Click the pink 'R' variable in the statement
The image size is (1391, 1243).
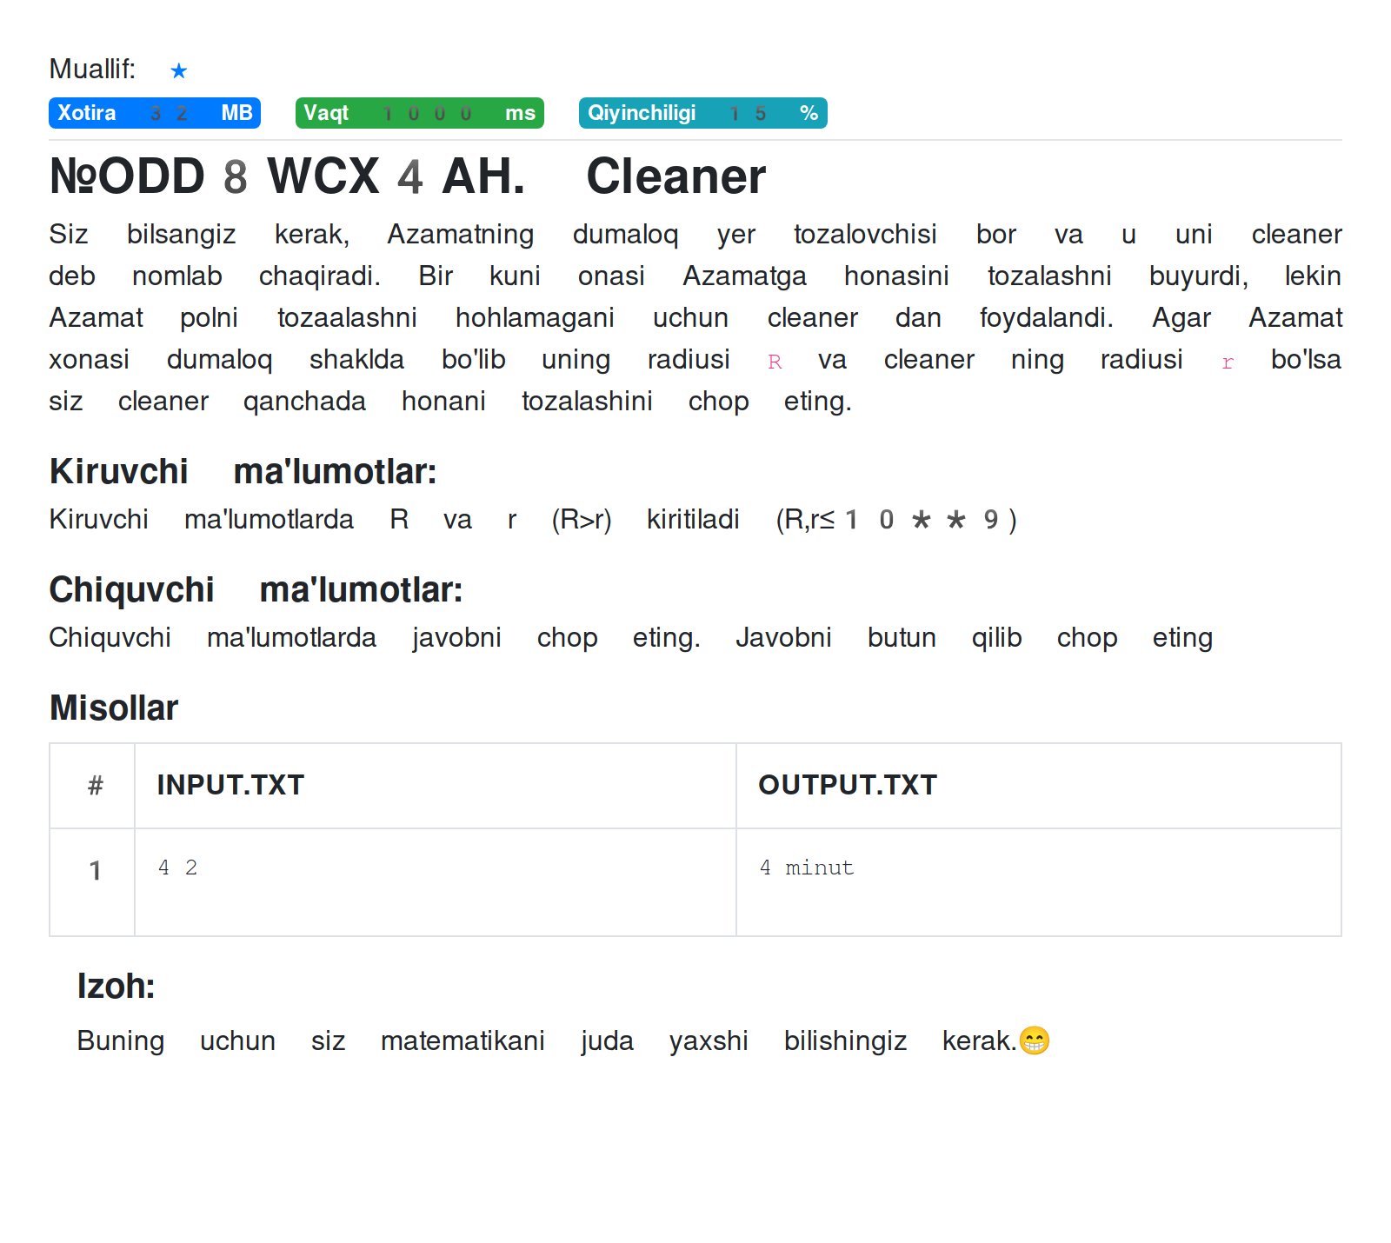775,362
